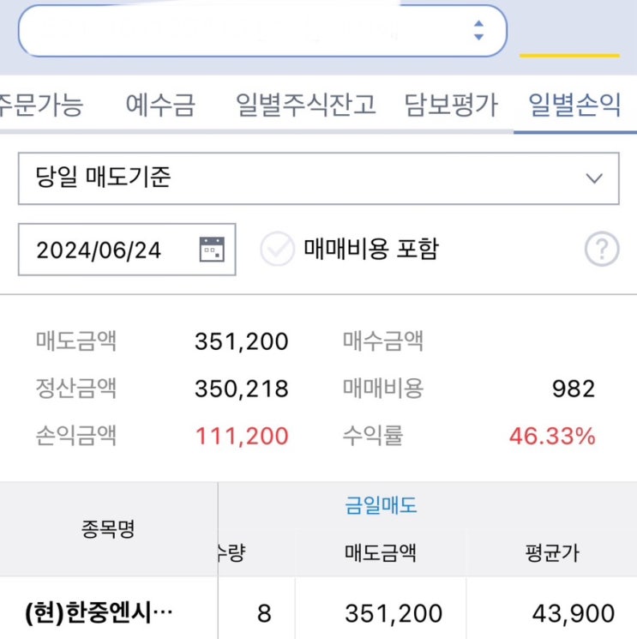637x639 pixels.
Task: Click the 종목명 column header
Action: [x=107, y=529]
